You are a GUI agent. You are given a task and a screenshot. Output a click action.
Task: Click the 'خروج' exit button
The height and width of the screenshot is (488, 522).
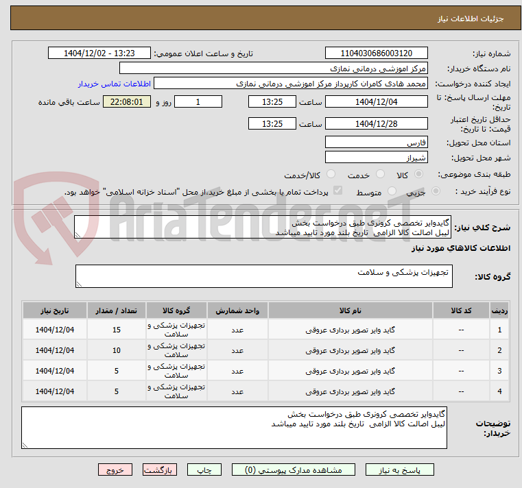click(115, 469)
